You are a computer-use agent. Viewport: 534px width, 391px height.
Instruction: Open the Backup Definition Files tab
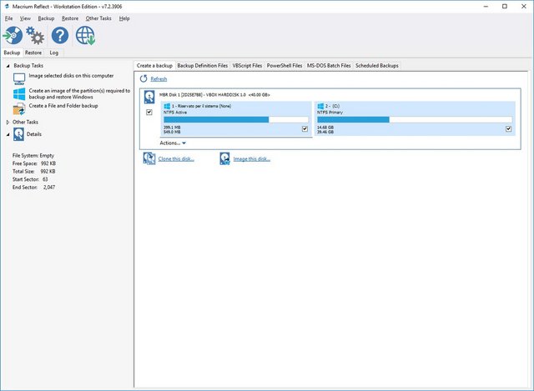[x=202, y=66]
